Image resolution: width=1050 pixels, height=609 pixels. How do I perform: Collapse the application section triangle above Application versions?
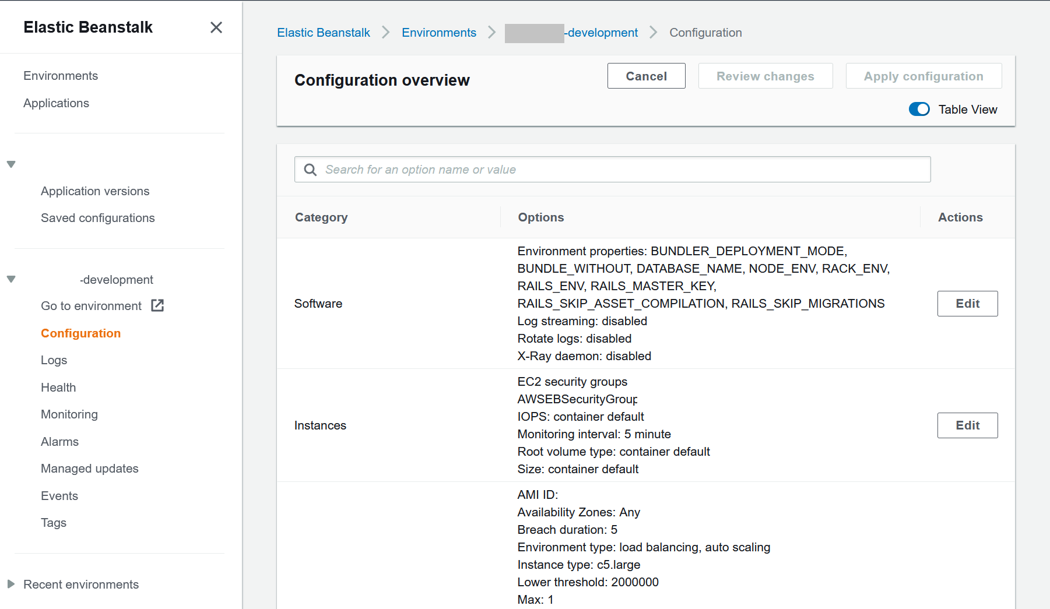(11, 164)
